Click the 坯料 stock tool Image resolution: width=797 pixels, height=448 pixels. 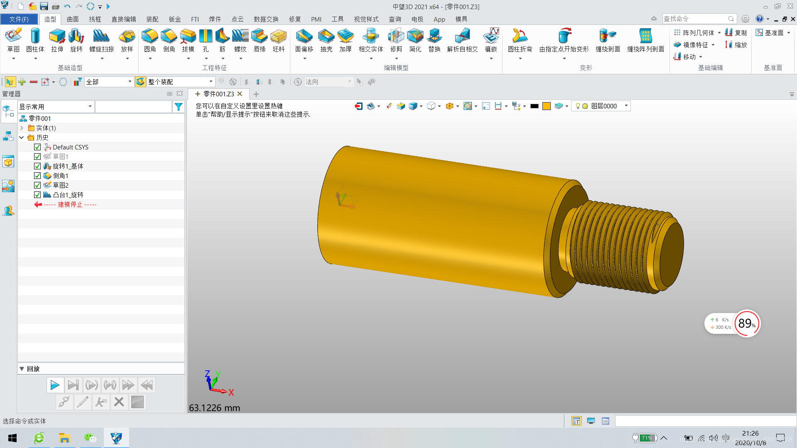279,40
